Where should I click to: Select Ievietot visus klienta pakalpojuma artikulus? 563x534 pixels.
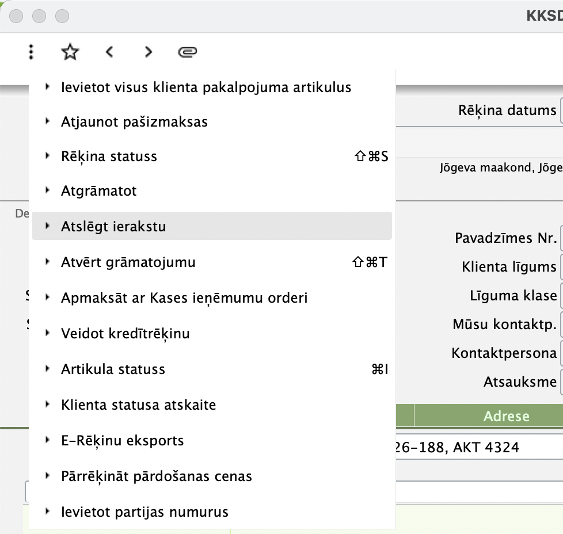click(x=206, y=87)
